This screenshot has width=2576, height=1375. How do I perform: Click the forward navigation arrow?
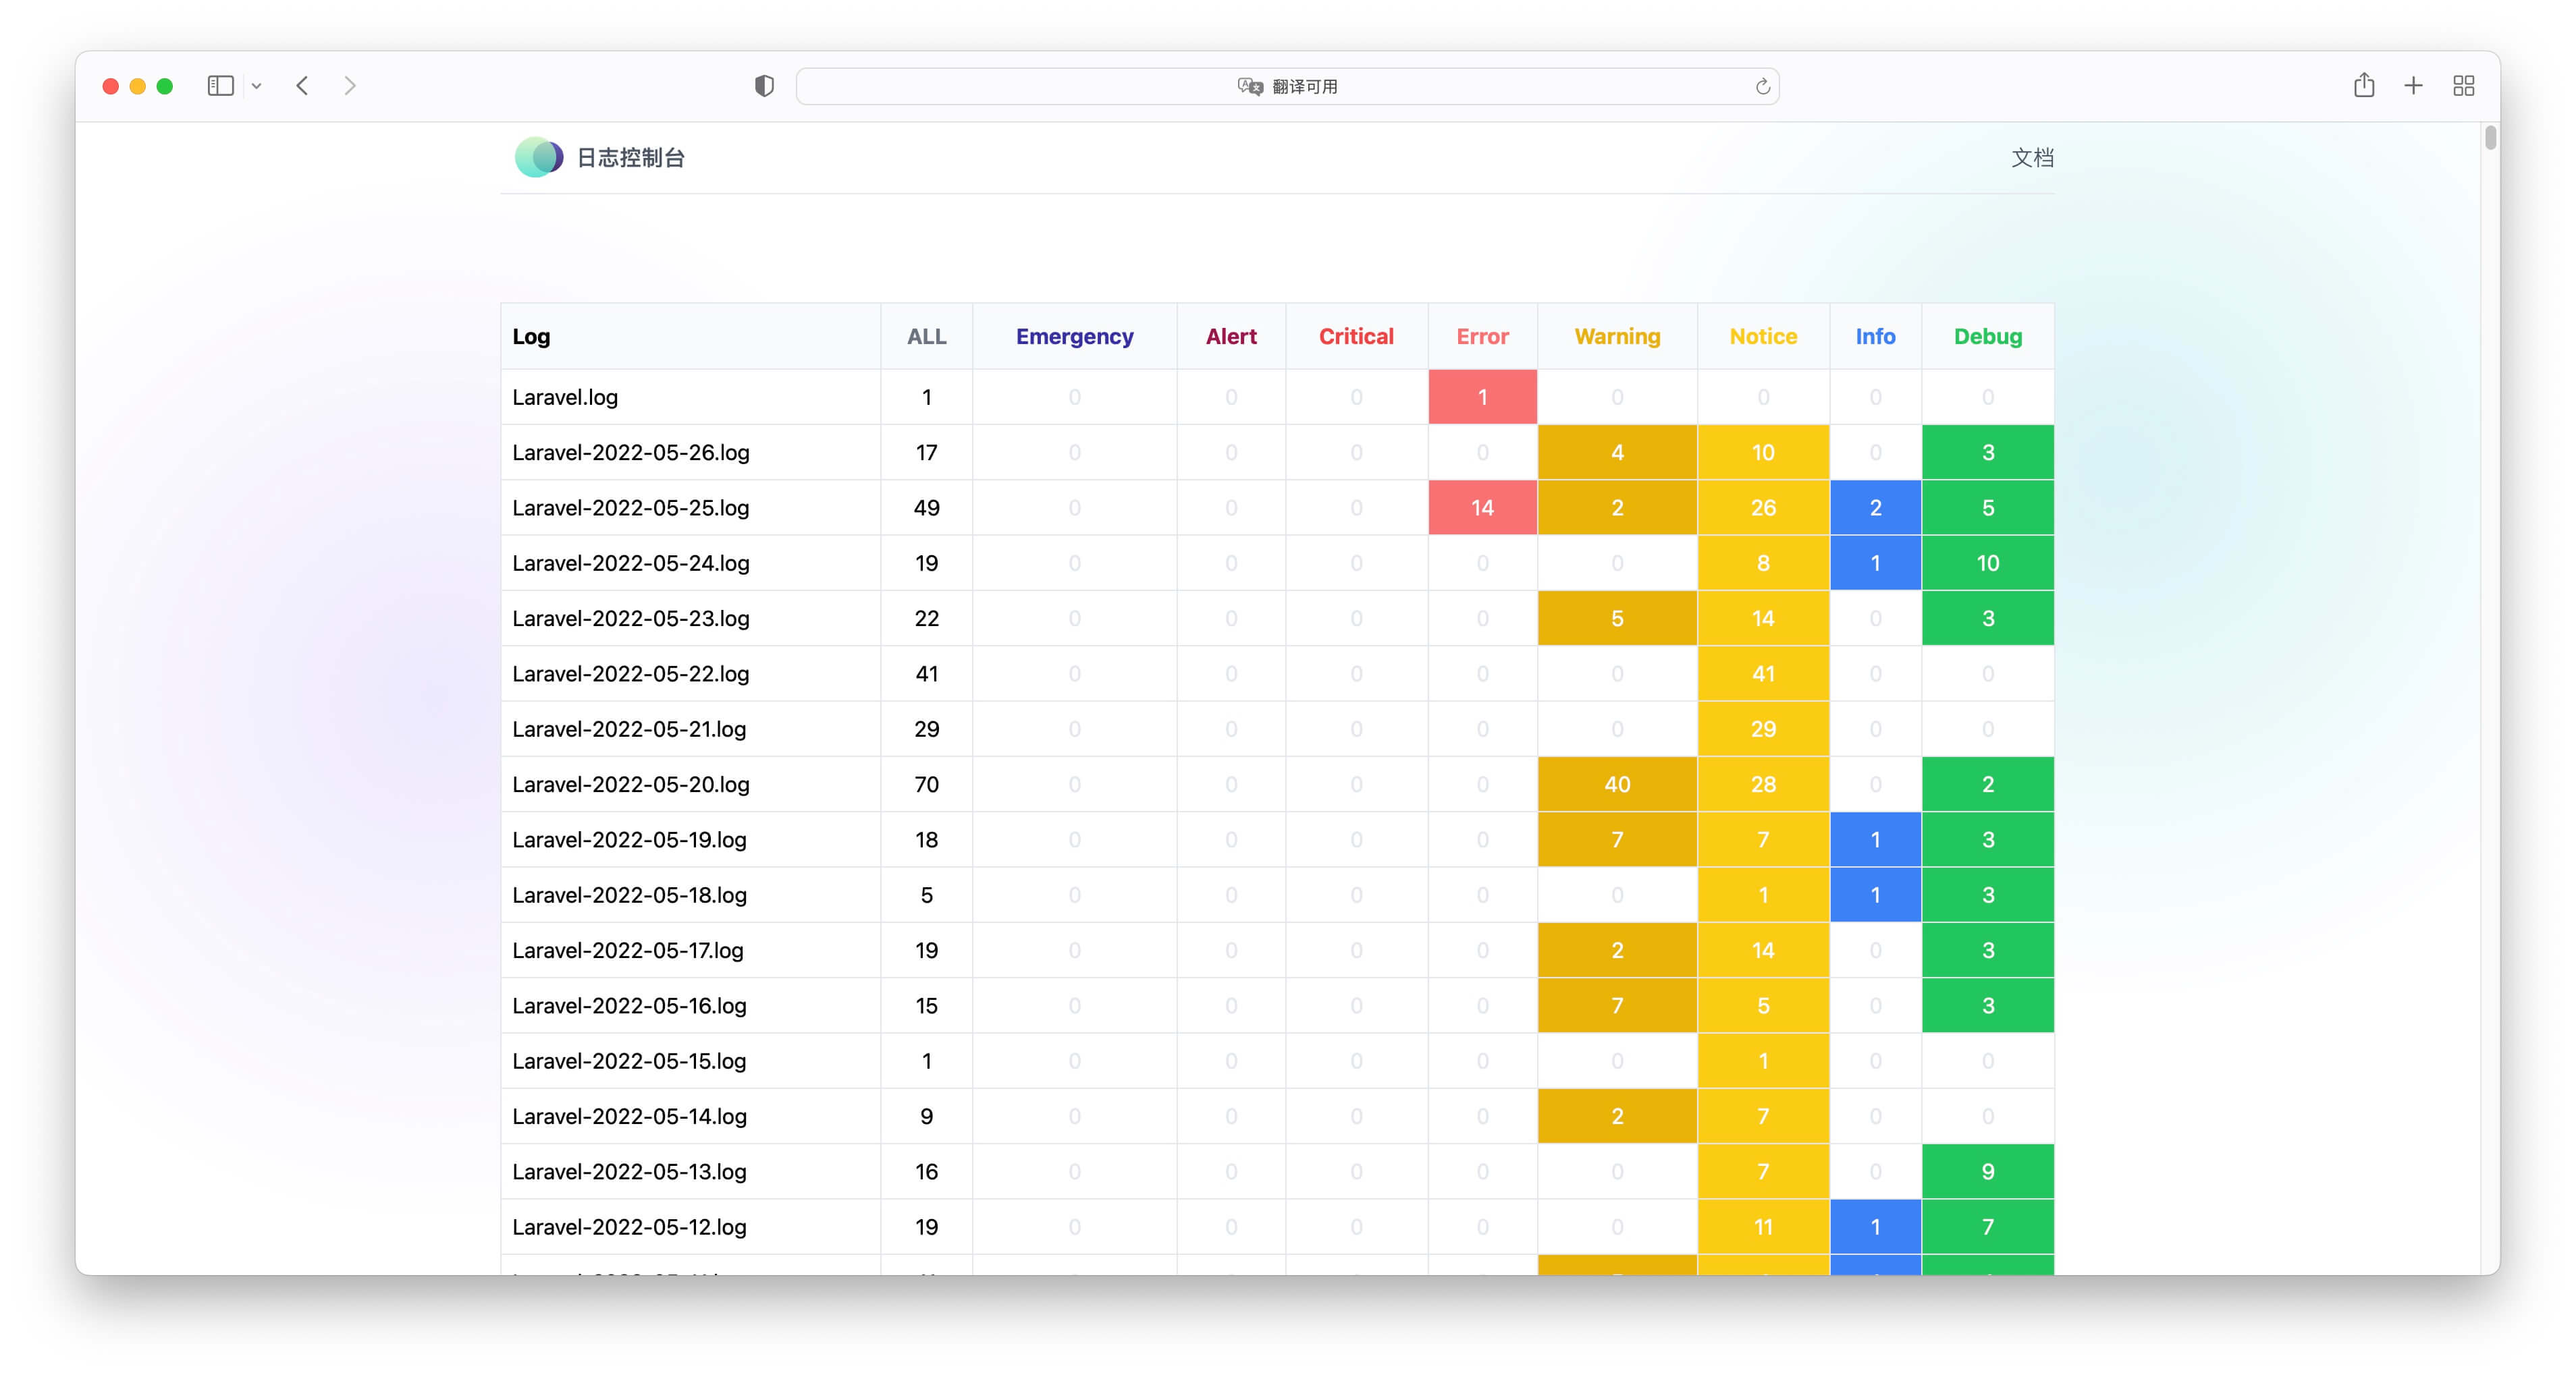tap(349, 86)
